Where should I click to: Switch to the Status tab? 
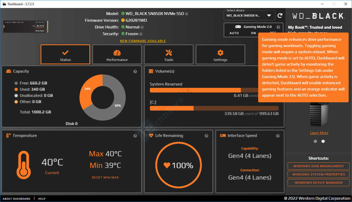coord(65,54)
